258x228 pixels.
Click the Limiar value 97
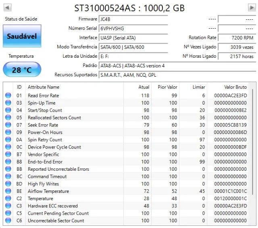click(x=202, y=140)
